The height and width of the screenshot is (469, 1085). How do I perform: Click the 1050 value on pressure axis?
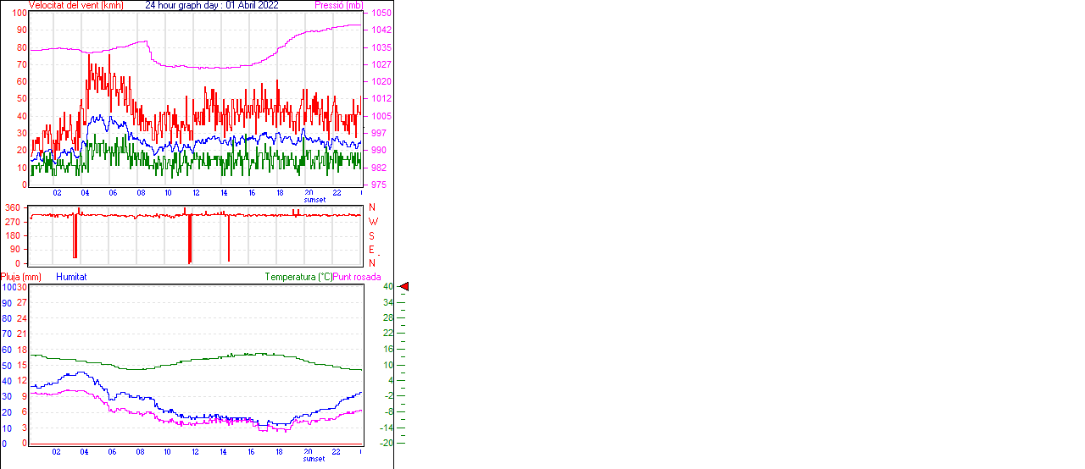381,14
